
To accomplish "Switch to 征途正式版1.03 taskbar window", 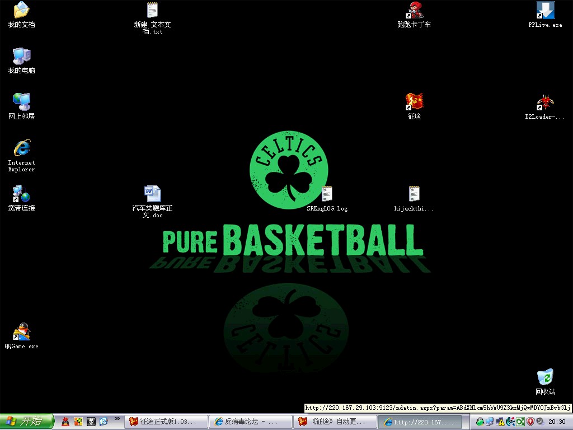I will click(166, 422).
